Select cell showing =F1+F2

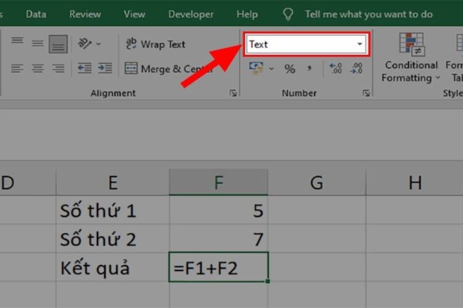pos(219,267)
